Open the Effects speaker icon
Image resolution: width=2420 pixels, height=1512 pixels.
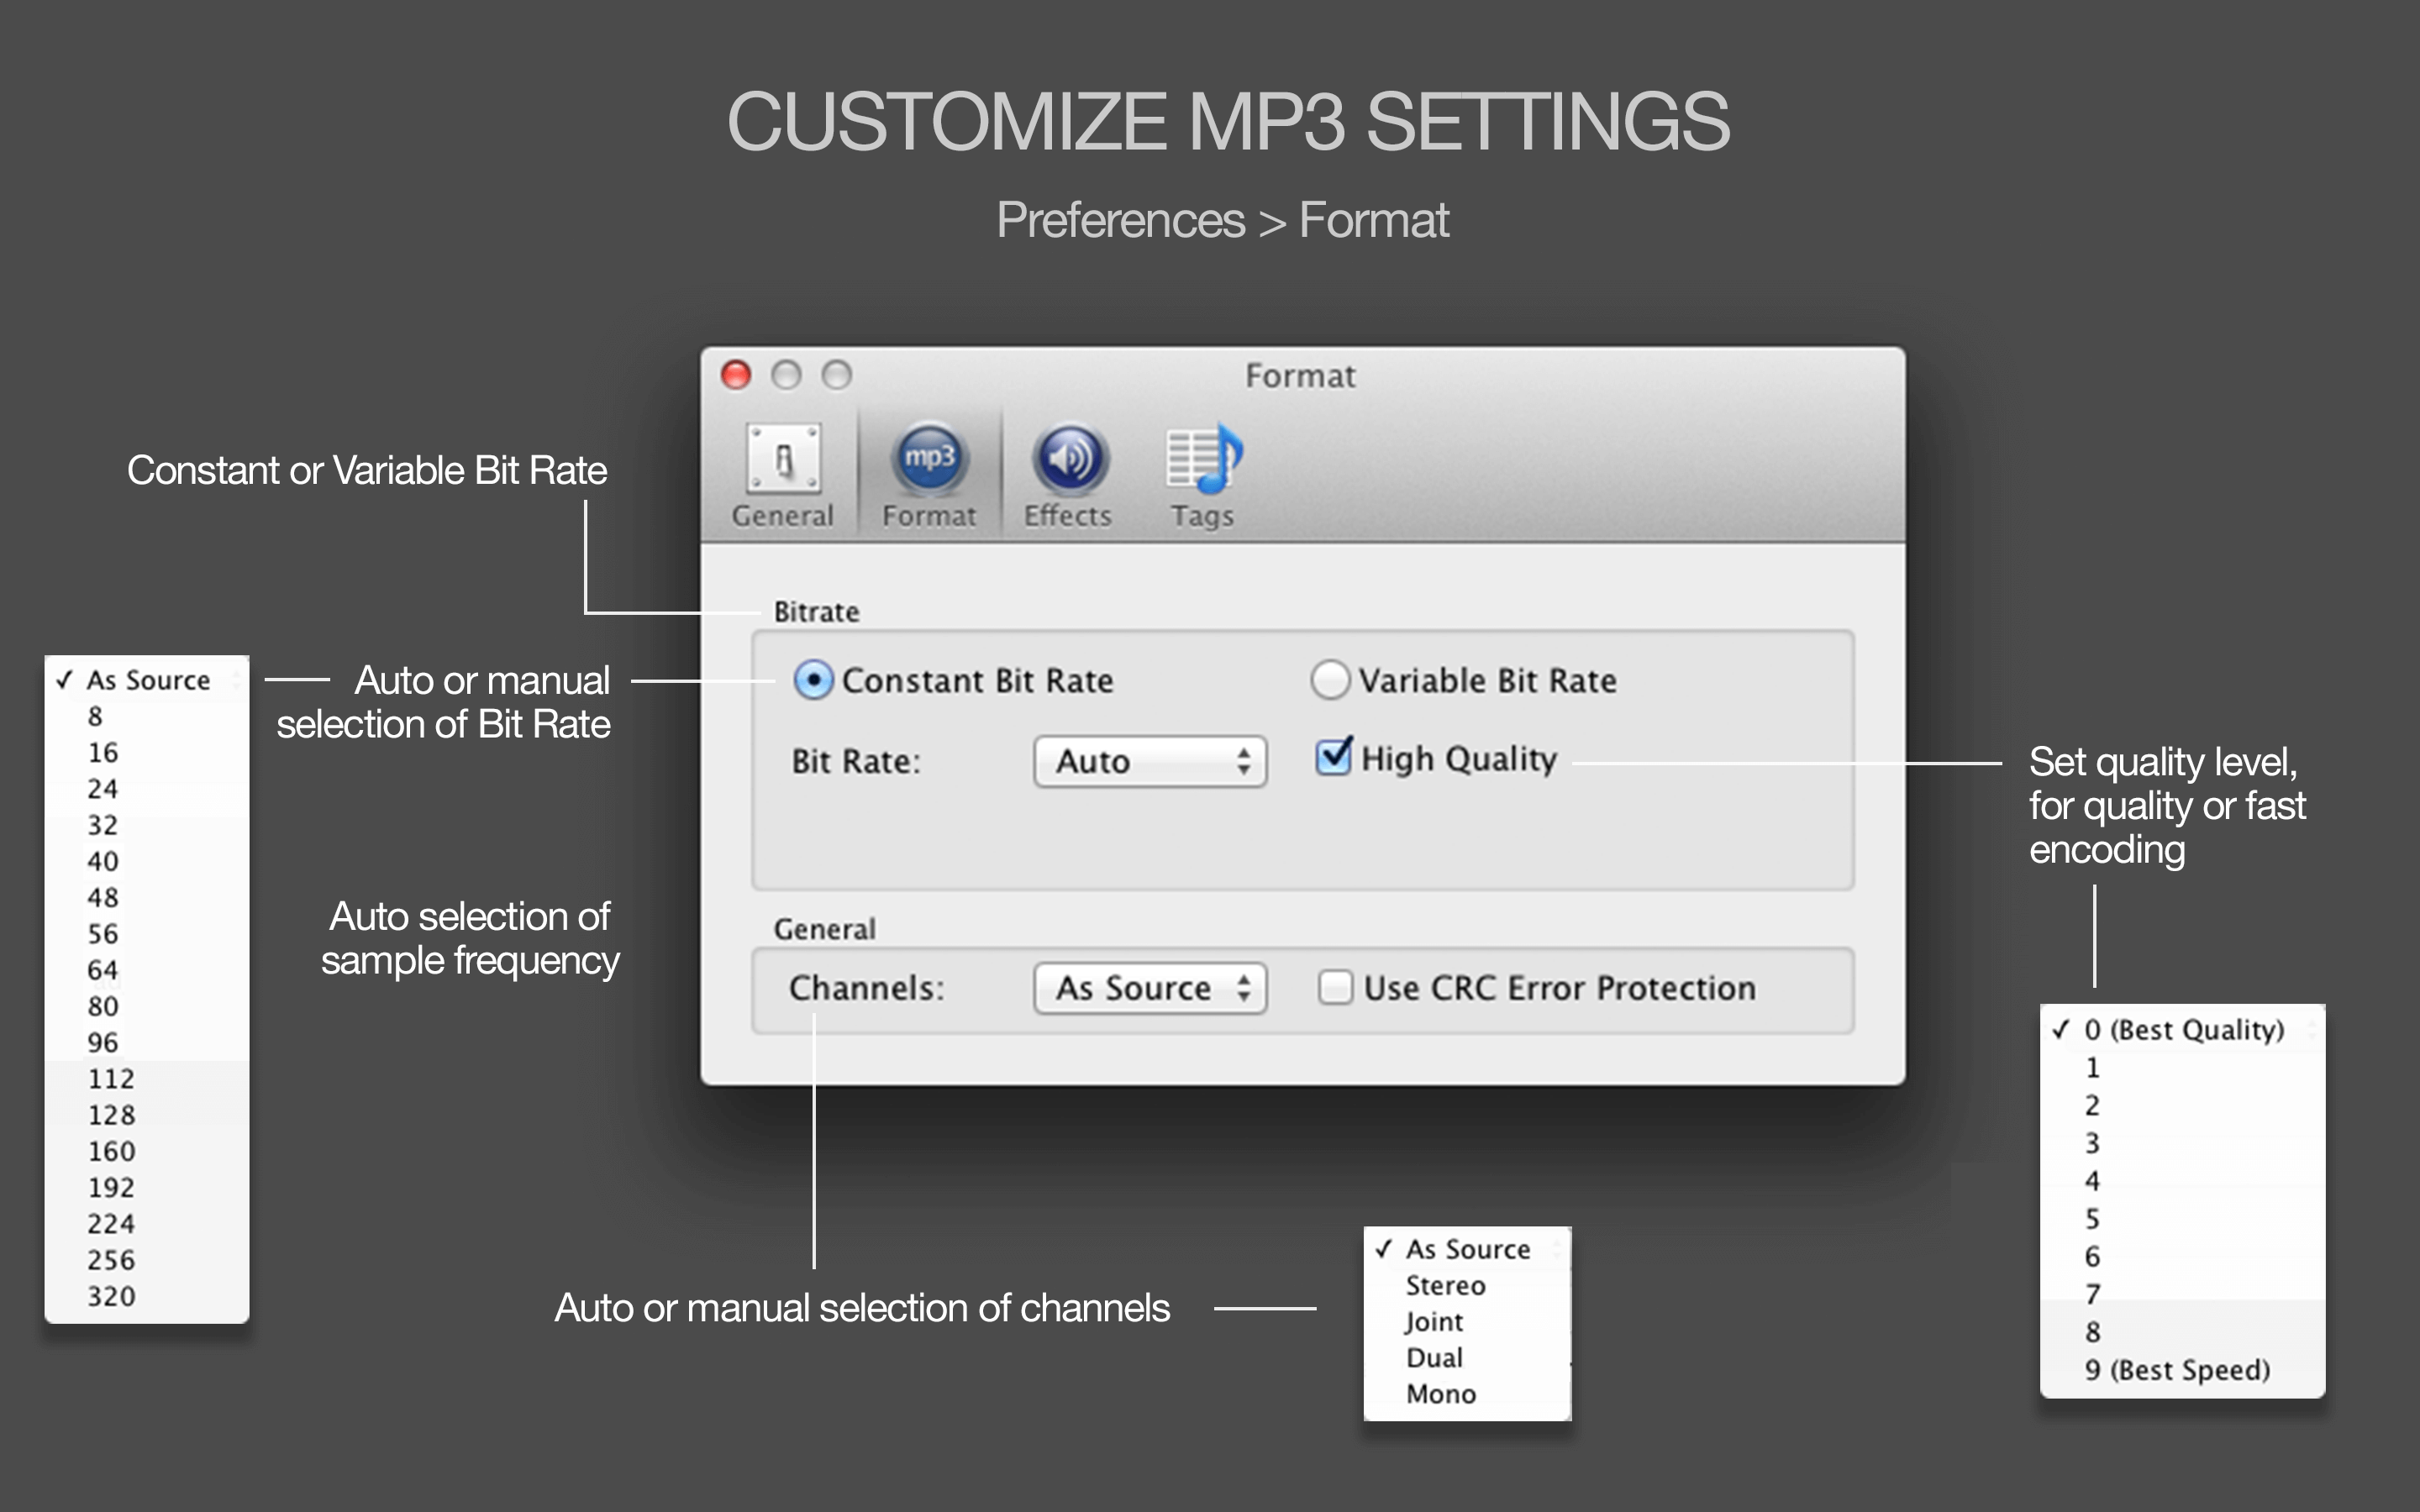tap(1069, 460)
